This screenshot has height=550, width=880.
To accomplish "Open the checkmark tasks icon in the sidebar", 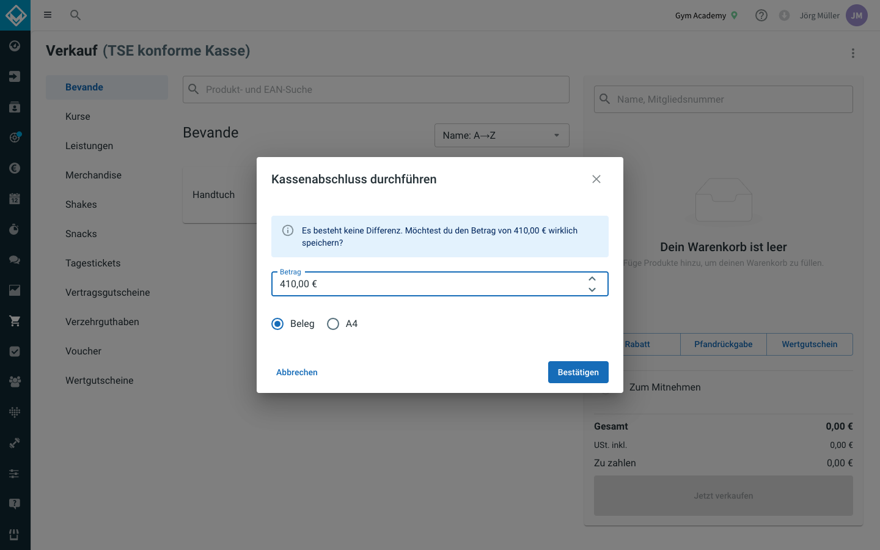I will (15, 351).
